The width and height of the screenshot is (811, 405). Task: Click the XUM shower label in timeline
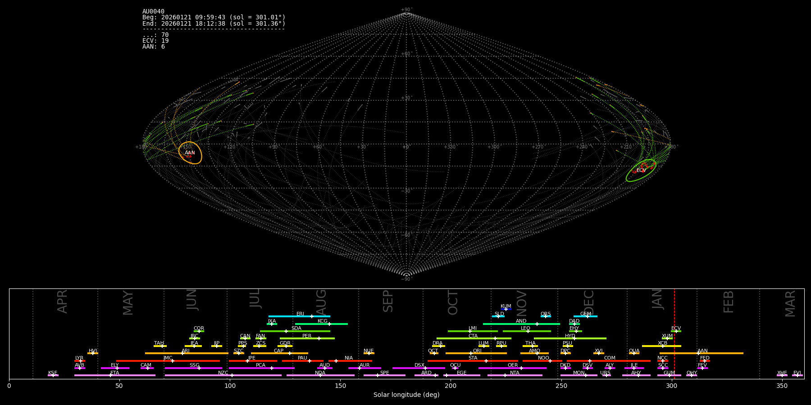point(667,336)
